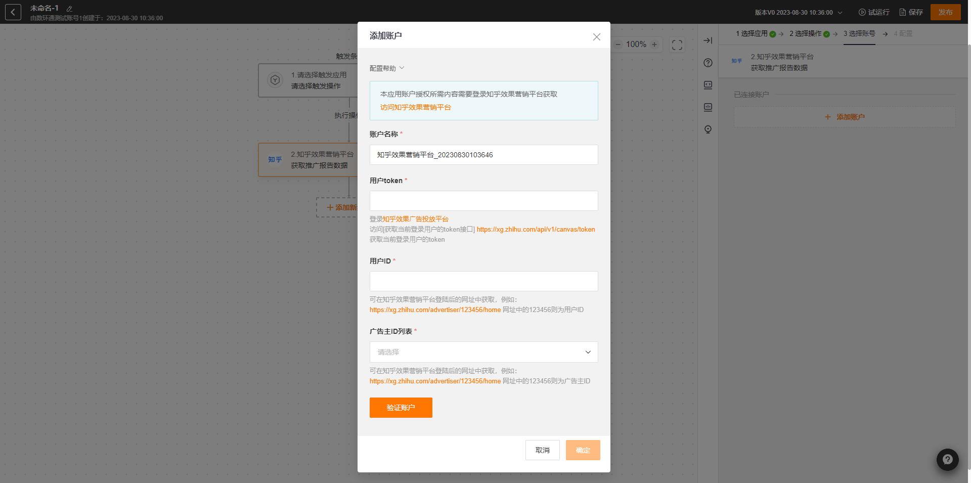Click the lightbulb tips sidebar icon

point(708,129)
